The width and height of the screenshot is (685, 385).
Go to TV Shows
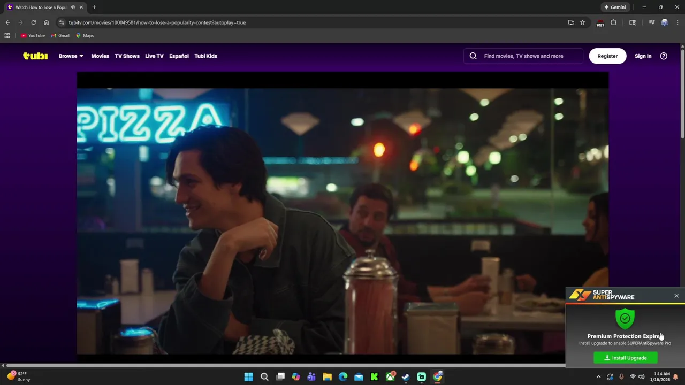click(127, 56)
